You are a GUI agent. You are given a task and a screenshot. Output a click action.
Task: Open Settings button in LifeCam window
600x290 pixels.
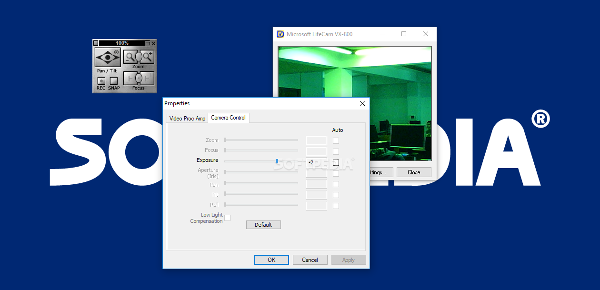point(381,172)
